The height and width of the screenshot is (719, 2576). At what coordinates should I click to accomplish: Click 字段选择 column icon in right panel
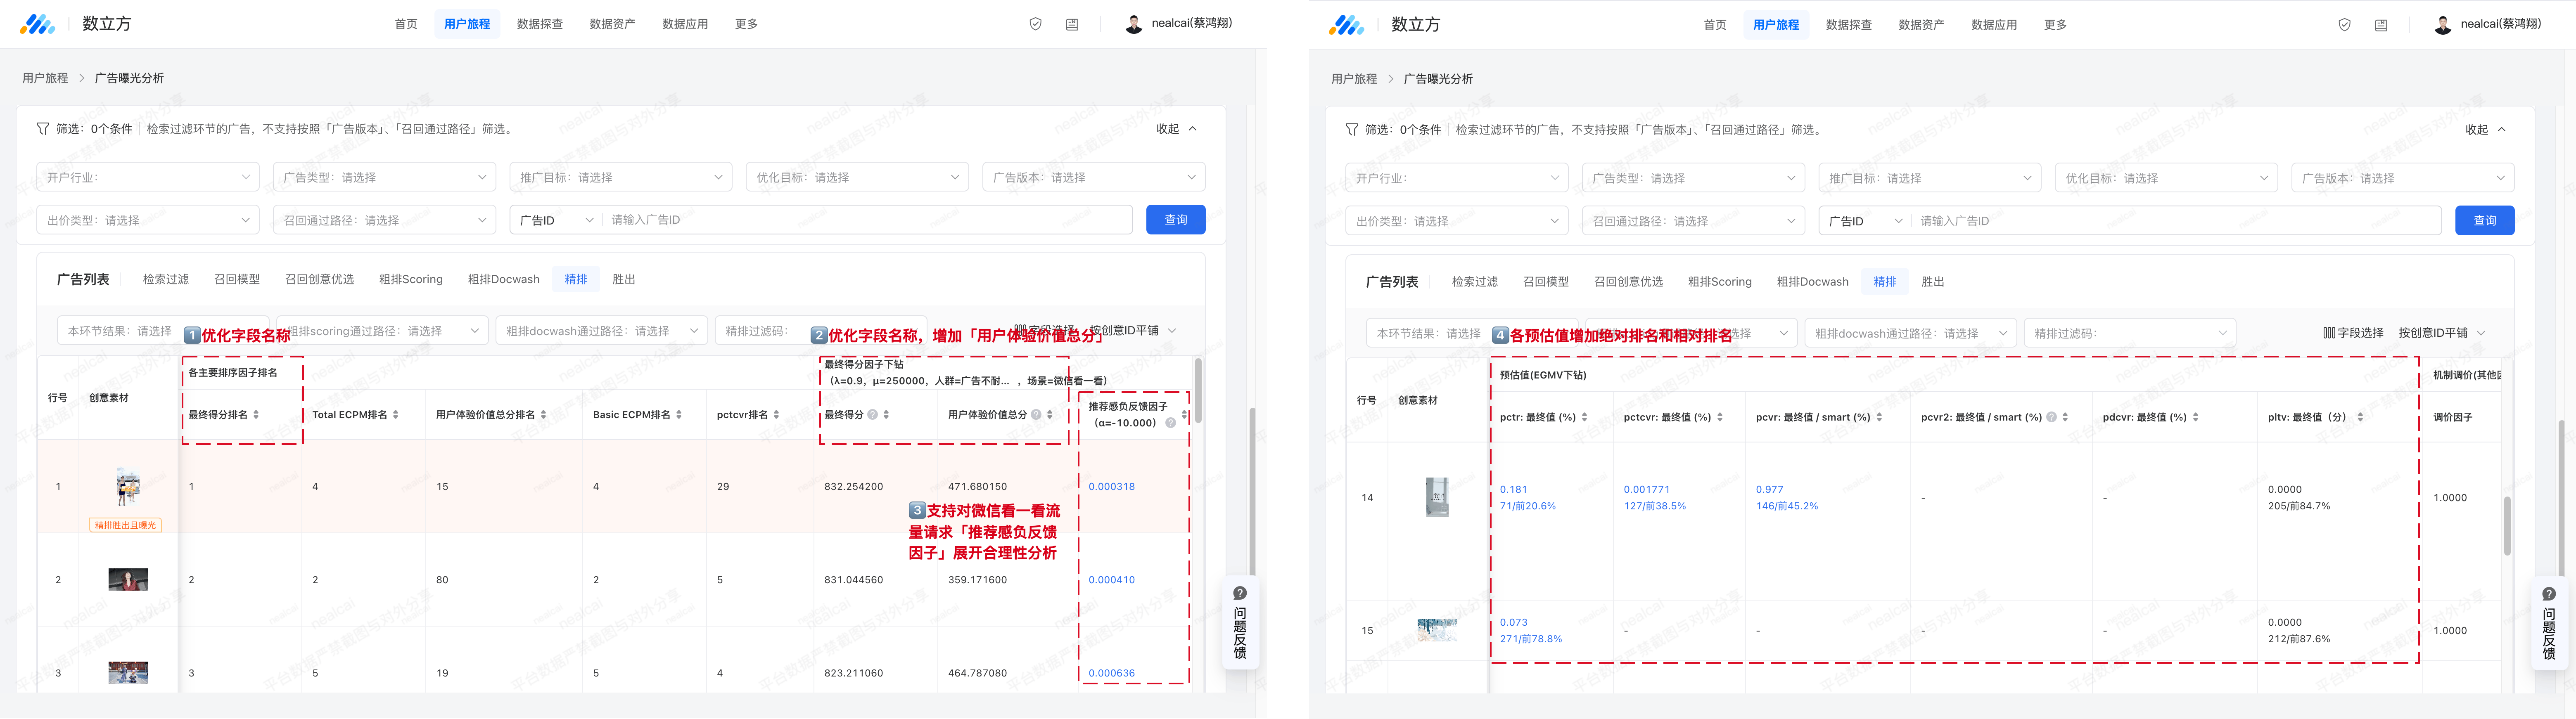pyautogui.click(x=2329, y=333)
